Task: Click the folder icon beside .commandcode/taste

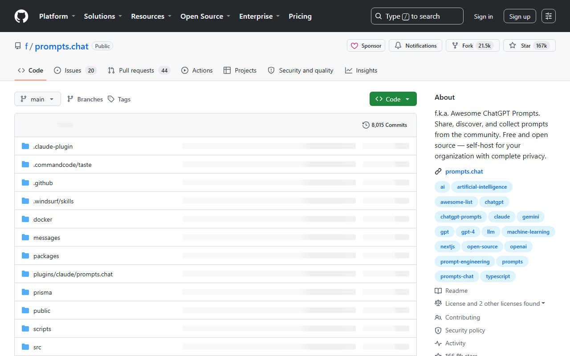Action: pos(25,165)
